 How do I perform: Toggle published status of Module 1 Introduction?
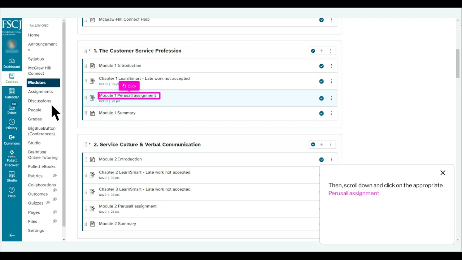coord(321,66)
